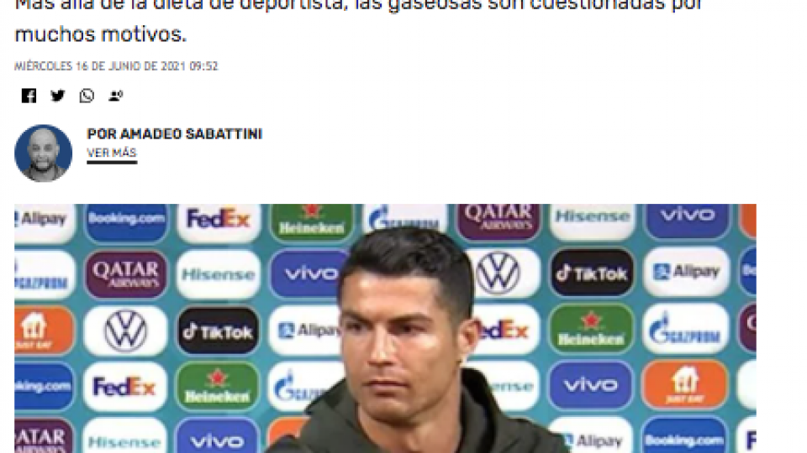
Task: Click the TikTok logo right of the player
Action: (591, 273)
